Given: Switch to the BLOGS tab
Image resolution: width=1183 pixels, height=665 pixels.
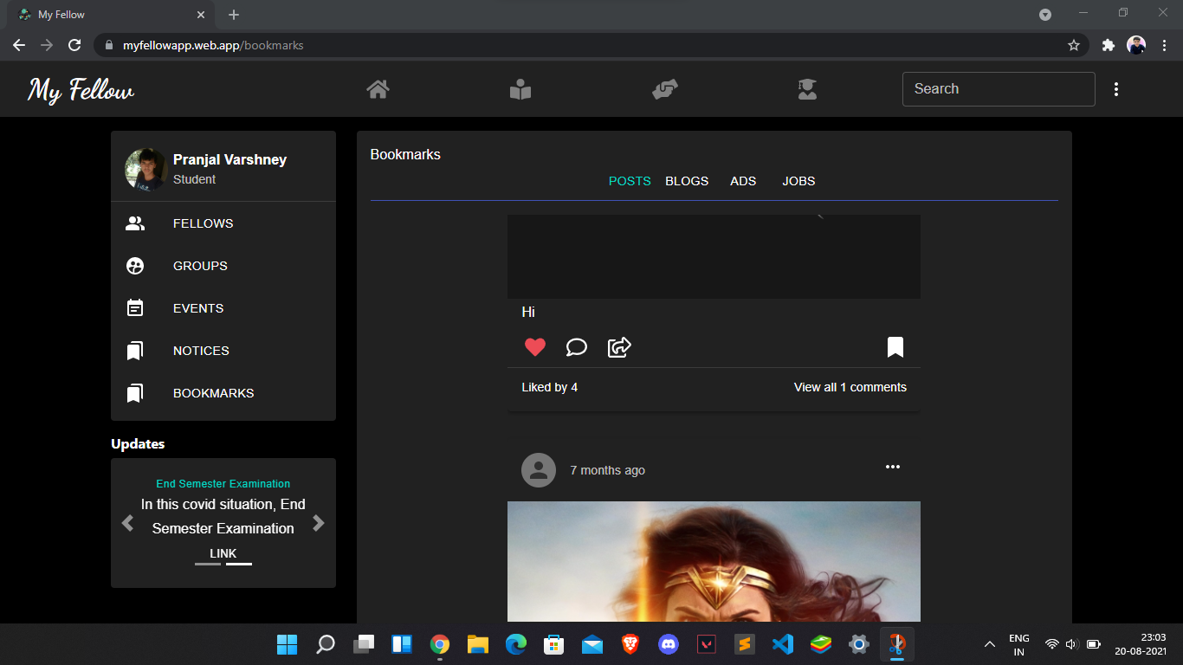Looking at the screenshot, I should pyautogui.click(x=687, y=181).
